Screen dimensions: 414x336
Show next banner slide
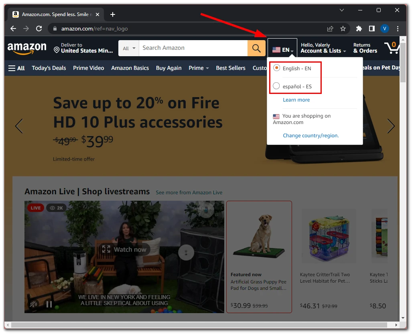tap(391, 126)
